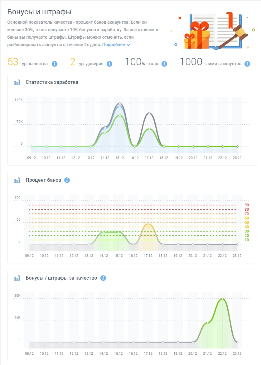Click info icon beside account limit
The width and height of the screenshot is (261, 365).
click(x=247, y=64)
